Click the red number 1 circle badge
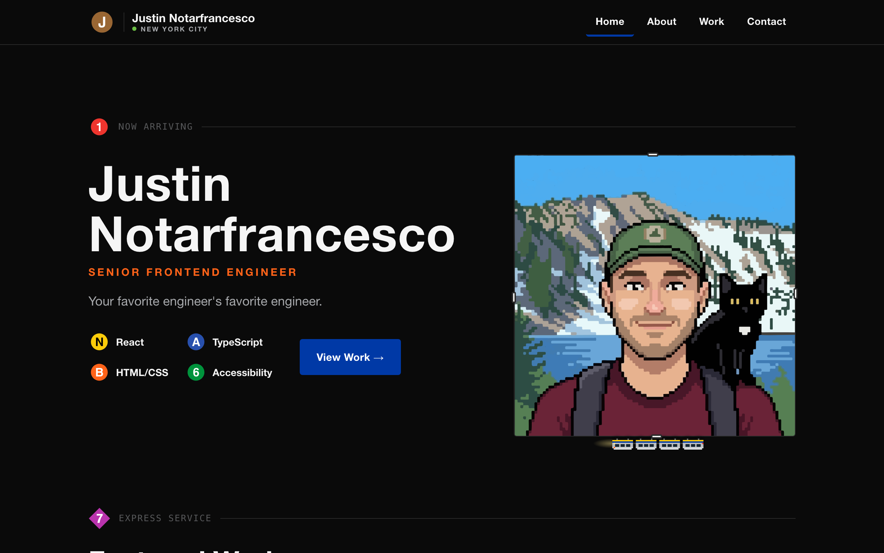Image resolution: width=884 pixels, height=553 pixels. [x=99, y=127]
